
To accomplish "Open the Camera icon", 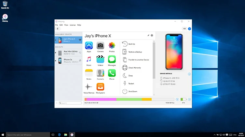I will pyautogui.click(x=100, y=45).
